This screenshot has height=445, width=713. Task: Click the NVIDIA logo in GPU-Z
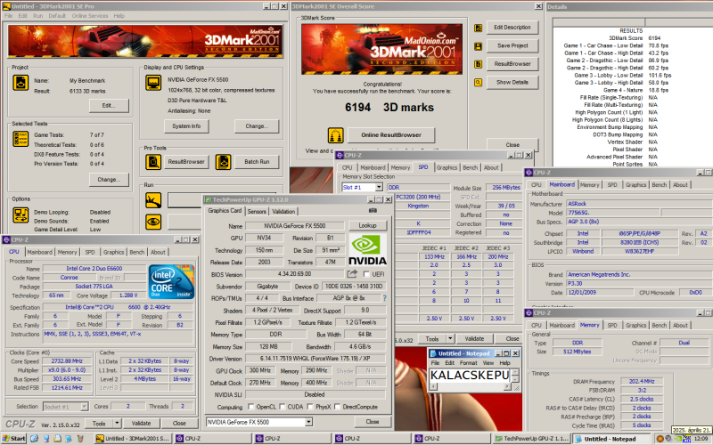point(367,250)
